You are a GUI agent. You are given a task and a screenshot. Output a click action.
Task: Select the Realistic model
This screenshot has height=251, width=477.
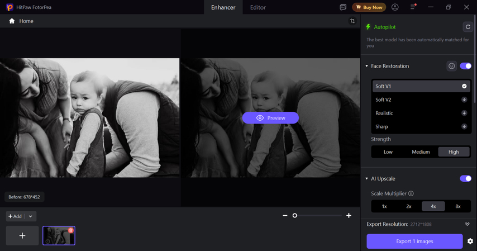(x=421, y=113)
